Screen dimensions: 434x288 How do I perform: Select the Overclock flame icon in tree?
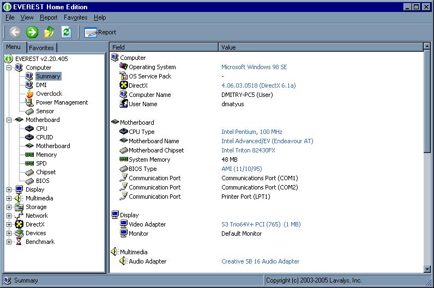[29, 94]
